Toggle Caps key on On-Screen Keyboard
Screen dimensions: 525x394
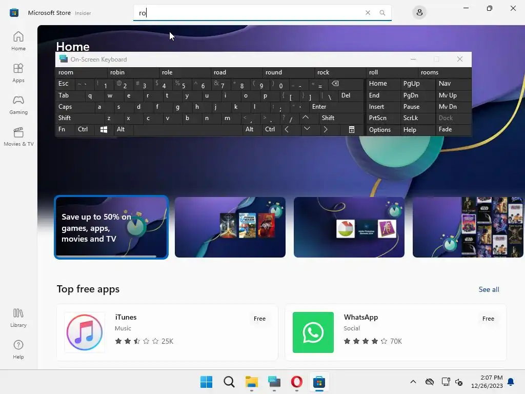tap(74, 107)
